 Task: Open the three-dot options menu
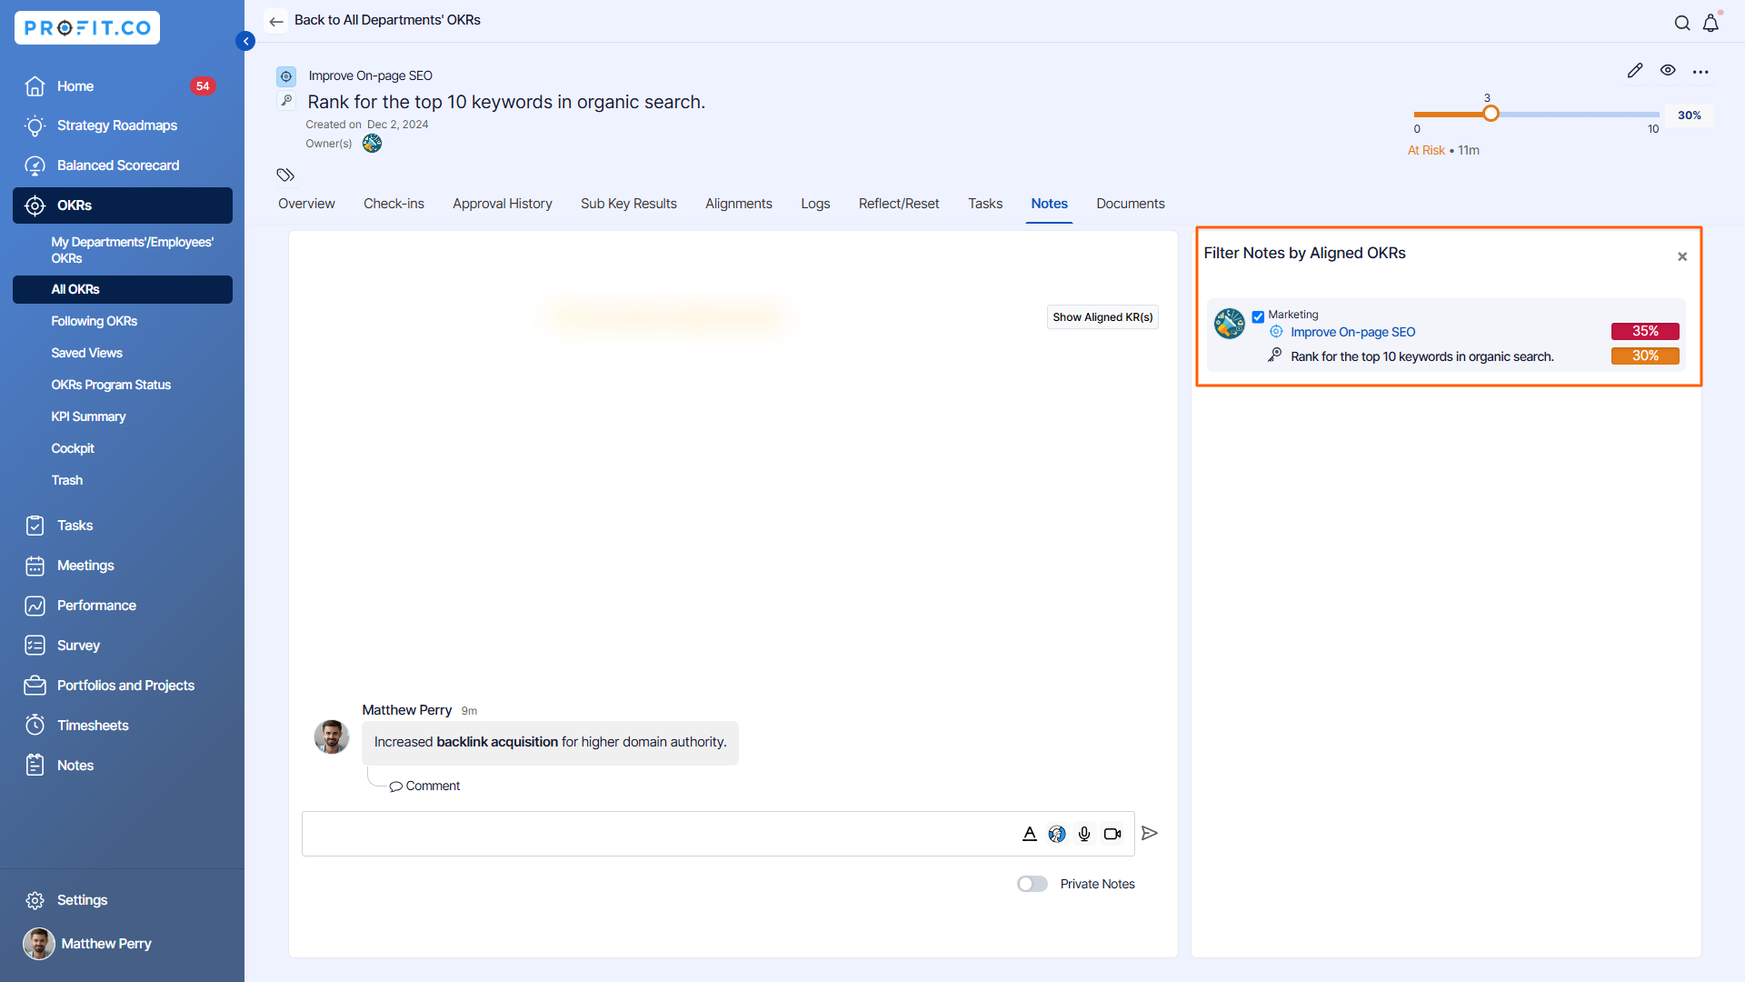[1700, 71]
